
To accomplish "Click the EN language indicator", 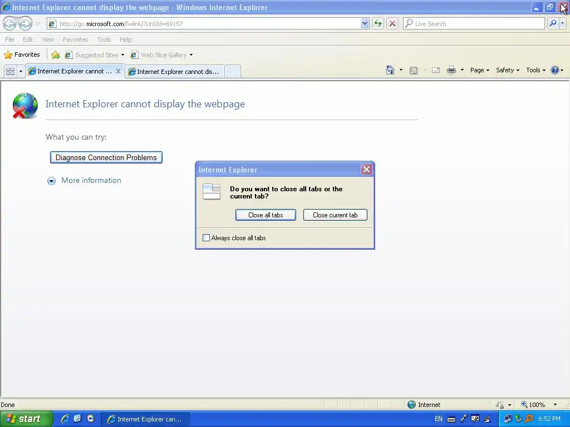I will click(x=439, y=419).
